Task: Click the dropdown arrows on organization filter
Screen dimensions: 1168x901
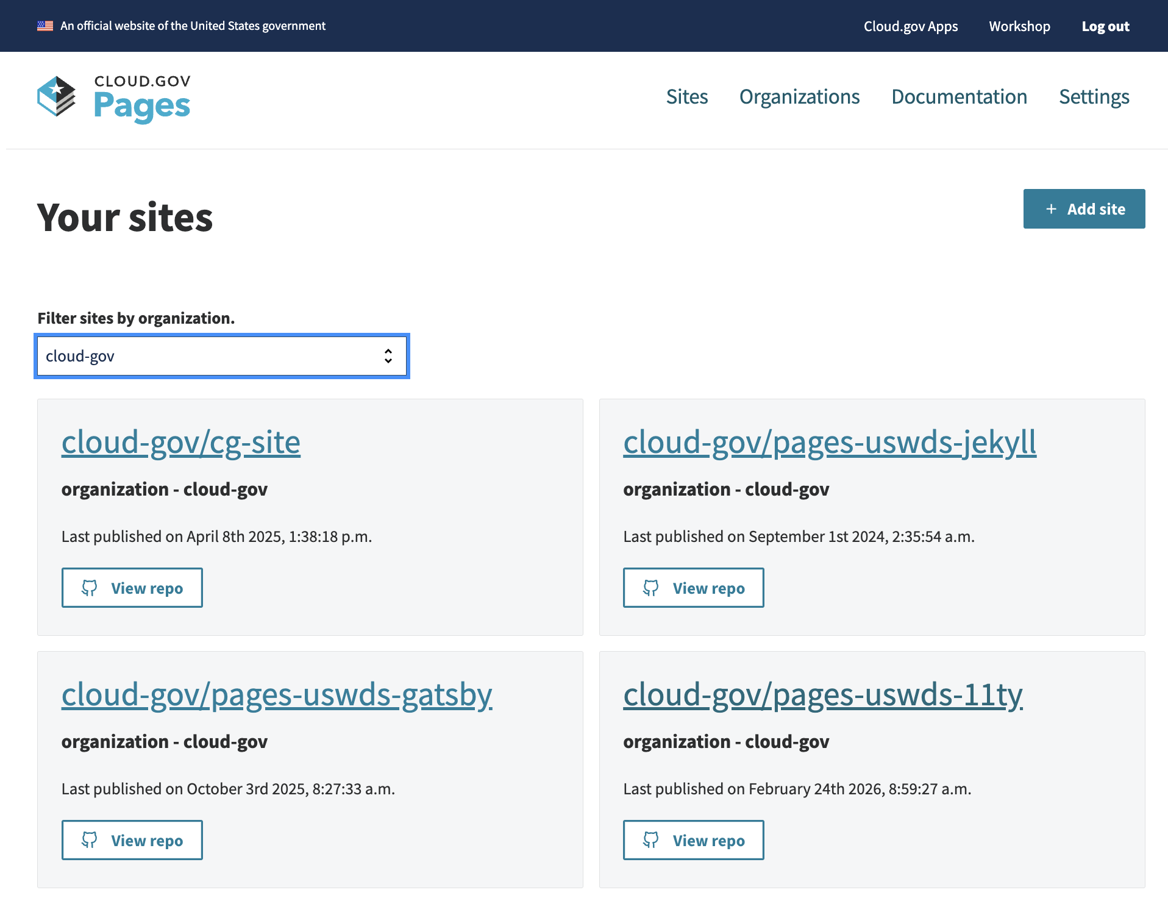Action: (388, 356)
